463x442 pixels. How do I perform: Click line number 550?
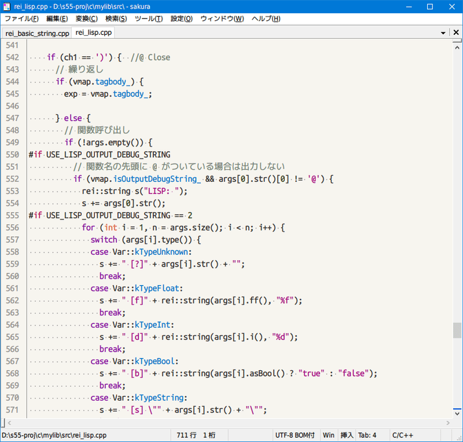[12, 155]
